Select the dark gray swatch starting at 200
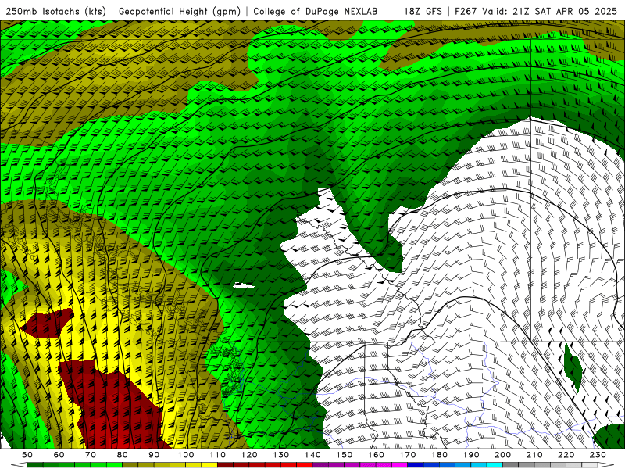The image size is (625, 469). (x=511, y=464)
